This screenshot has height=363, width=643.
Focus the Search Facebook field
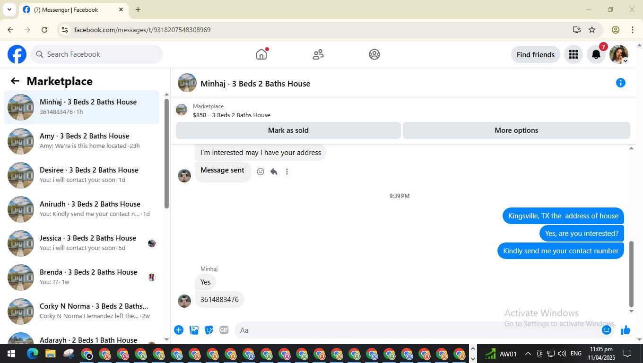pos(96,54)
